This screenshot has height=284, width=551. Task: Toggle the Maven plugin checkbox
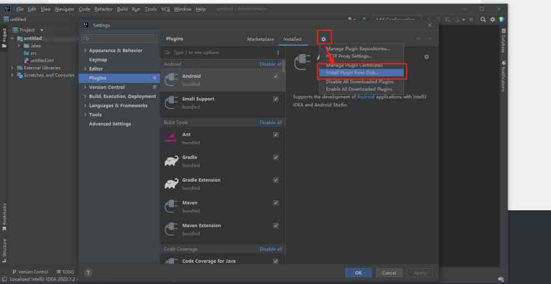275,203
